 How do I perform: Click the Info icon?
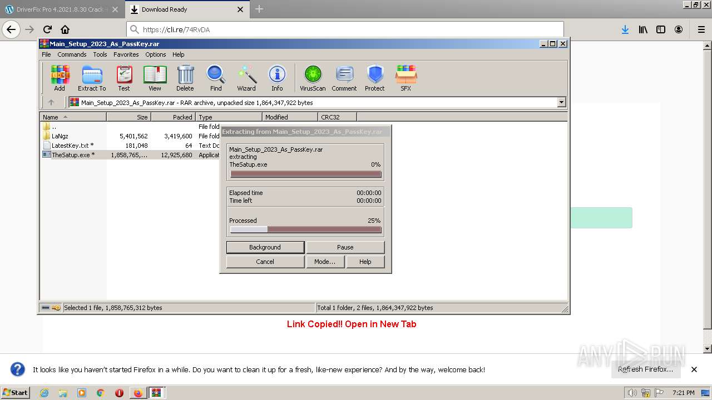(x=277, y=78)
